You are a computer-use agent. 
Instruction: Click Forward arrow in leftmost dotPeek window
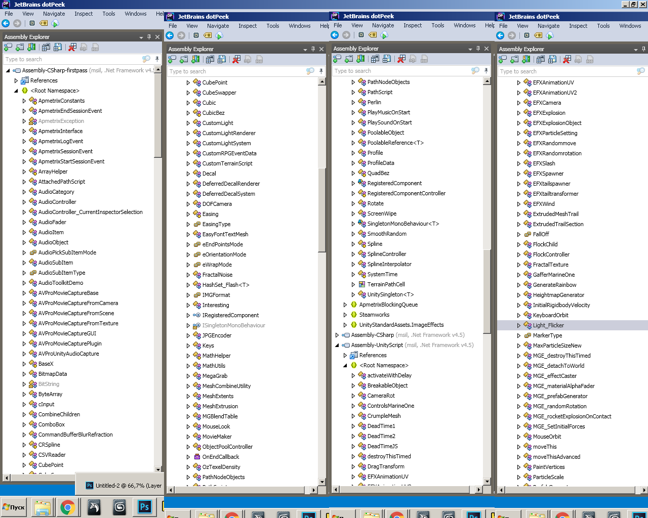coord(17,23)
